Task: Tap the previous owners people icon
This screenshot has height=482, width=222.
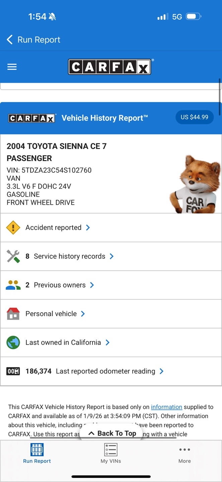Action: [x=13, y=285]
